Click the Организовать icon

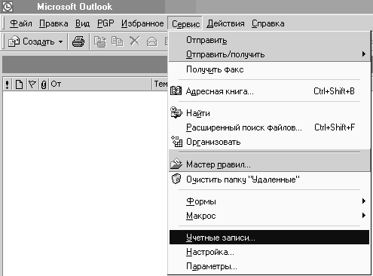(176, 142)
